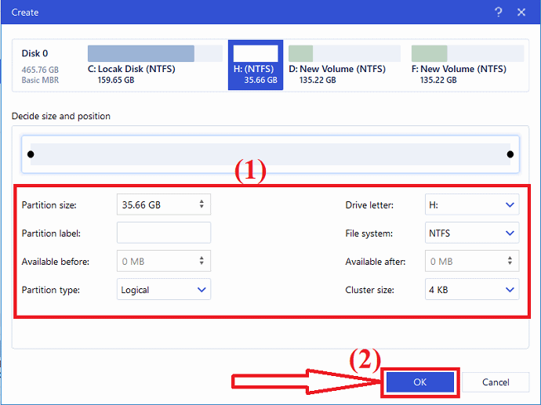
Task: Click the Available after: label
Action: coord(376,262)
